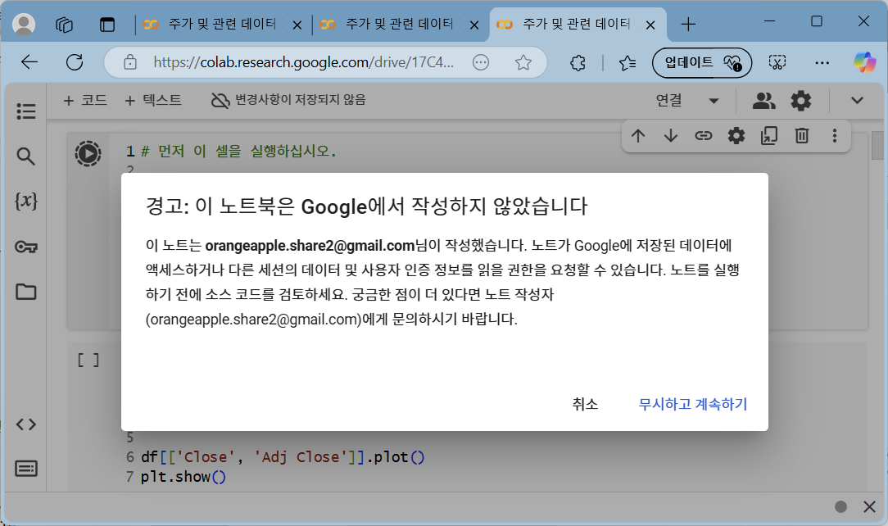
Task: Open Colab table of contents panel
Action: [26, 111]
